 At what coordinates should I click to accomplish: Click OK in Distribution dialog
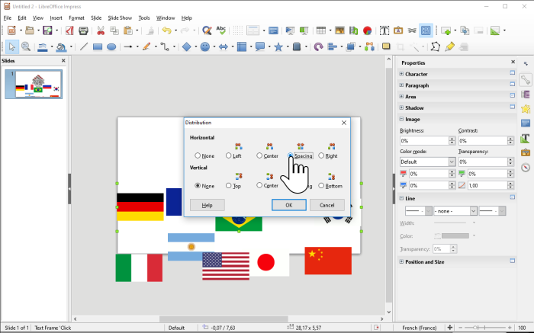pyautogui.click(x=289, y=205)
